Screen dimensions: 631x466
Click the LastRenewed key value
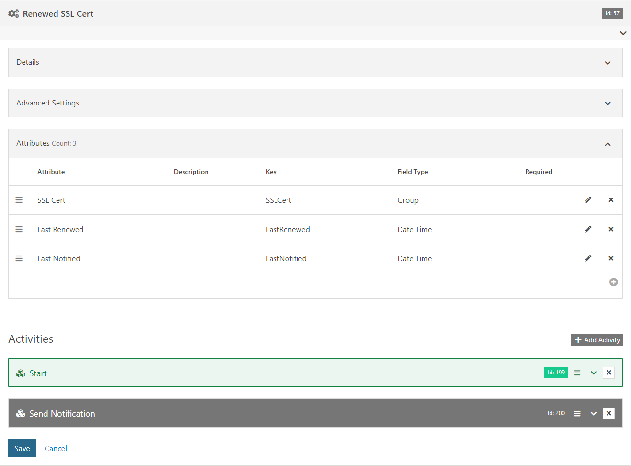[288, 230]
